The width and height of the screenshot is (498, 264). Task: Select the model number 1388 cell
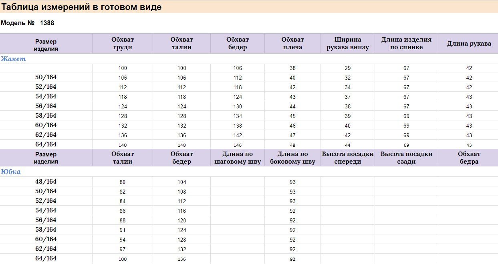[x=47, y=23]
